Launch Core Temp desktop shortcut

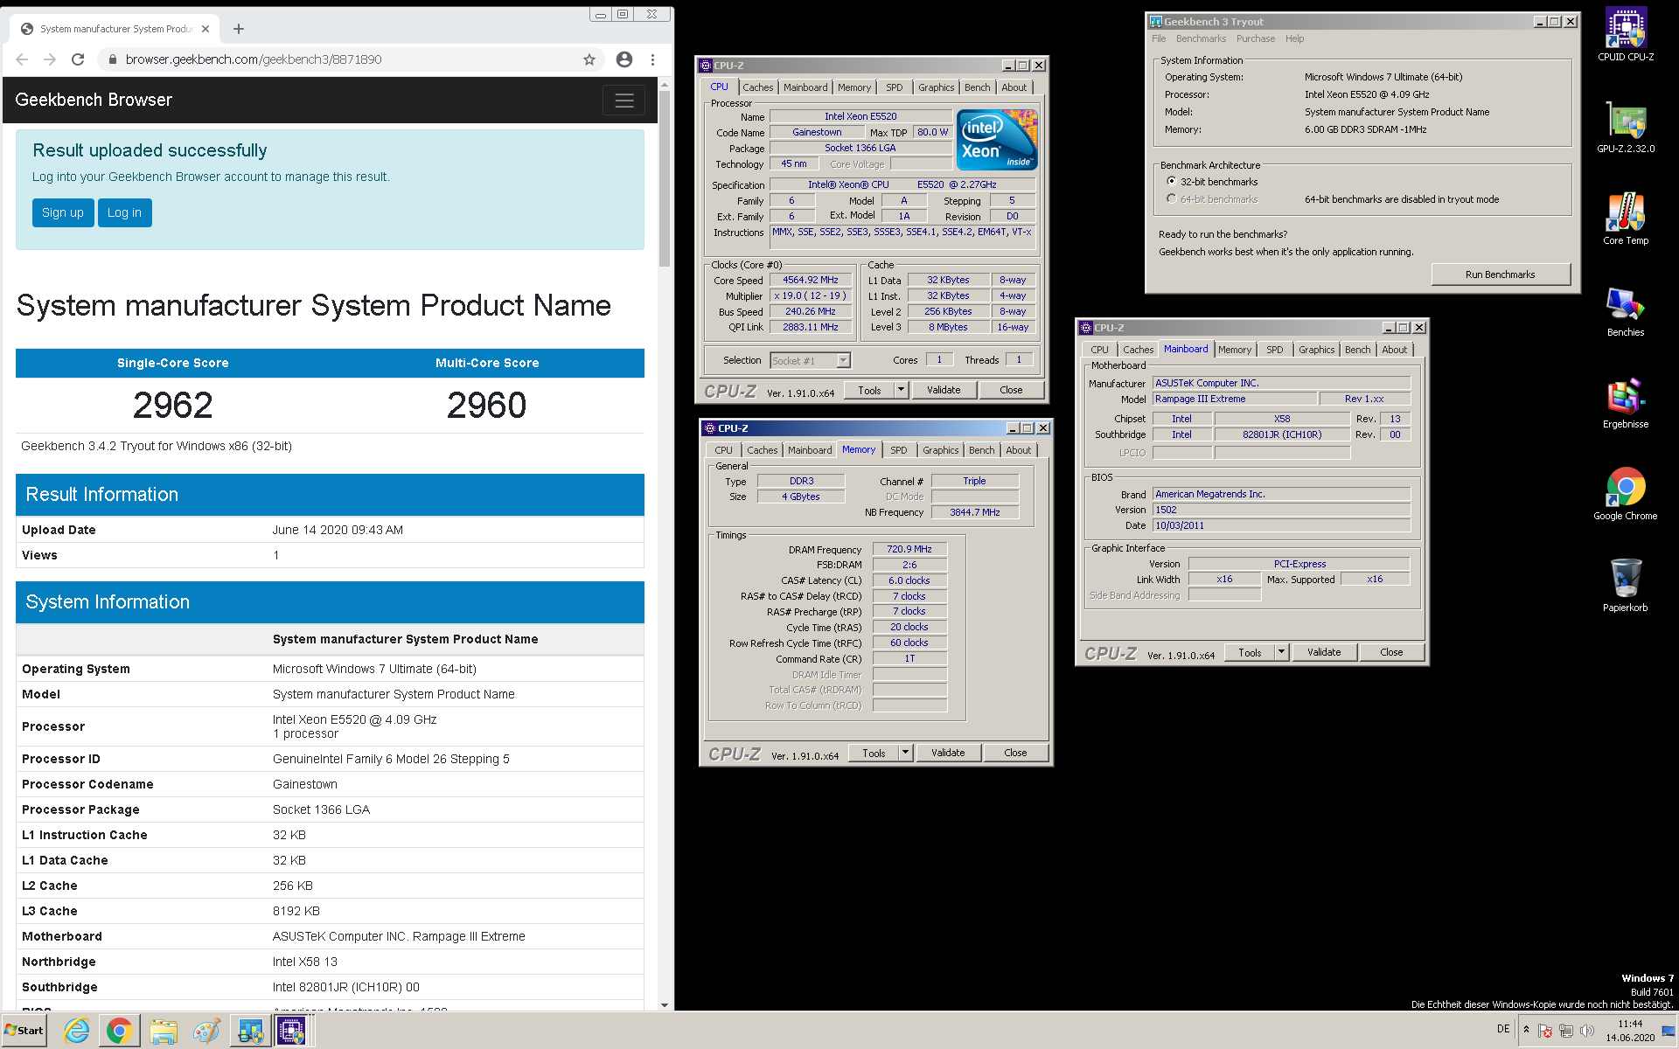[x=1626, y=219]
